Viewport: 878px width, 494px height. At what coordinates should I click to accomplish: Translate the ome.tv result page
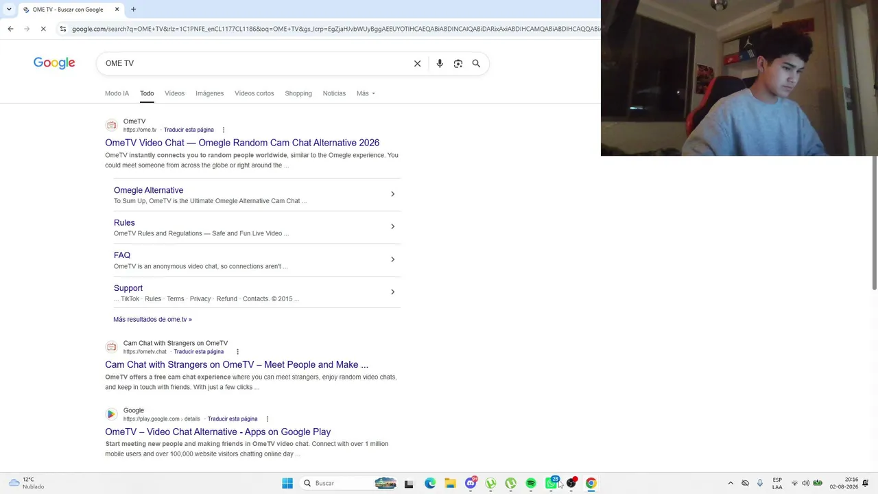coord(189,130)
